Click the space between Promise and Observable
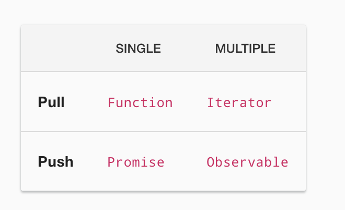 click(186, 162)
